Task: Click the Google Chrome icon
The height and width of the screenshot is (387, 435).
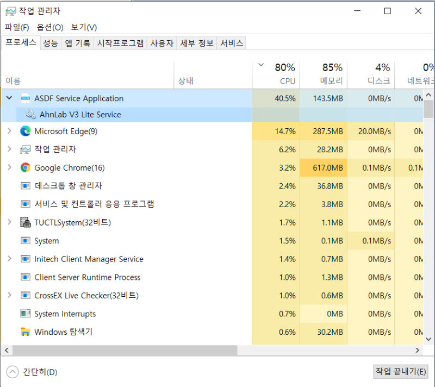Action: click(x=26, y=167)
